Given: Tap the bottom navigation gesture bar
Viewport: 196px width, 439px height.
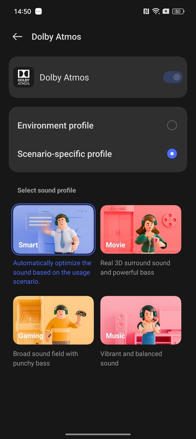Looking at the screenshot, I should coord(98,434).
